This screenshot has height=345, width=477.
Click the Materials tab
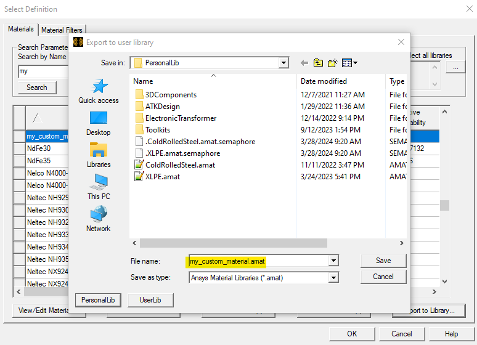point(21,30)
